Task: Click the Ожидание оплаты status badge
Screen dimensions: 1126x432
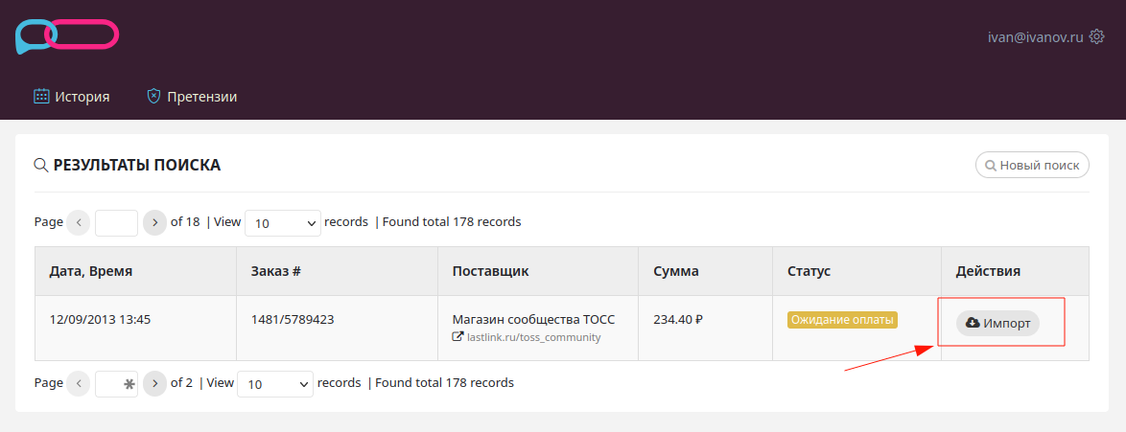Action: click(843, 320)
